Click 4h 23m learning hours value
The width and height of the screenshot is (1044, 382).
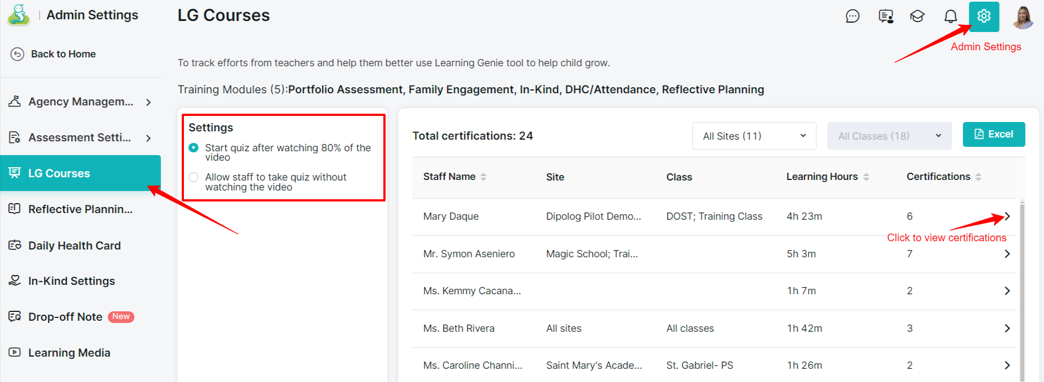[804, 216]
